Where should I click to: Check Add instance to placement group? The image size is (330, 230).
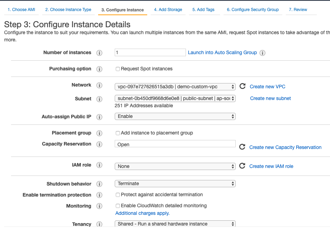click(118, 133)
